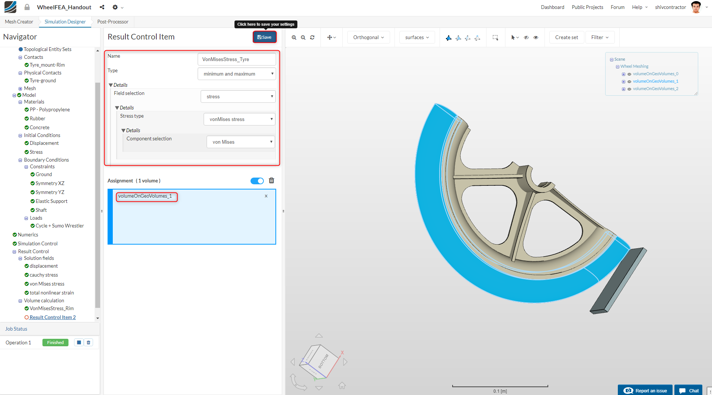This screenshot has height=395, width=712.
Task: Click the Create set button
Action: coord(566,38)
